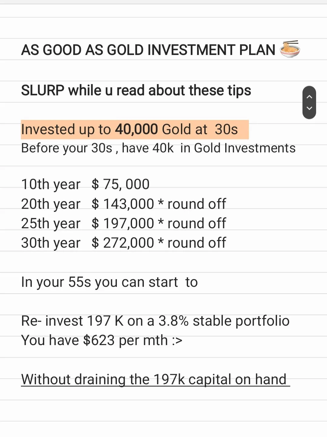Select the highlighted 'Invested up to 40,000' line
This screenshot has height=437, width=327.
pos(135,130)
